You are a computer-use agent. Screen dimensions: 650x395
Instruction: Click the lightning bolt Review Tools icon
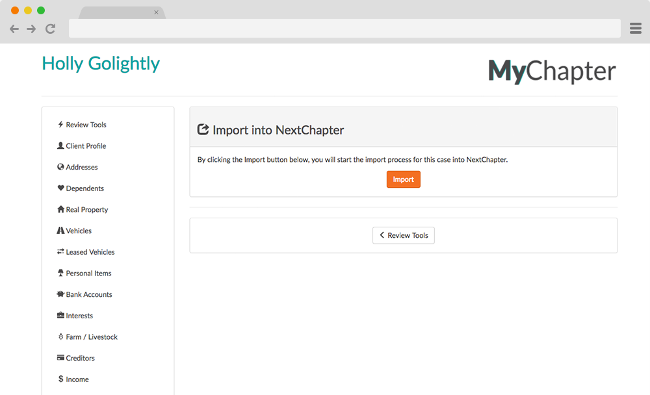60,125
